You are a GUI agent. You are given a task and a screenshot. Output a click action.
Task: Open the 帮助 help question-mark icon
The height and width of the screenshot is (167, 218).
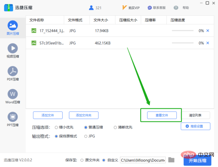[176, 8]
